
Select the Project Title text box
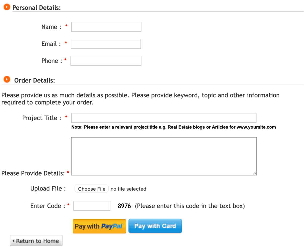point(164,118)
